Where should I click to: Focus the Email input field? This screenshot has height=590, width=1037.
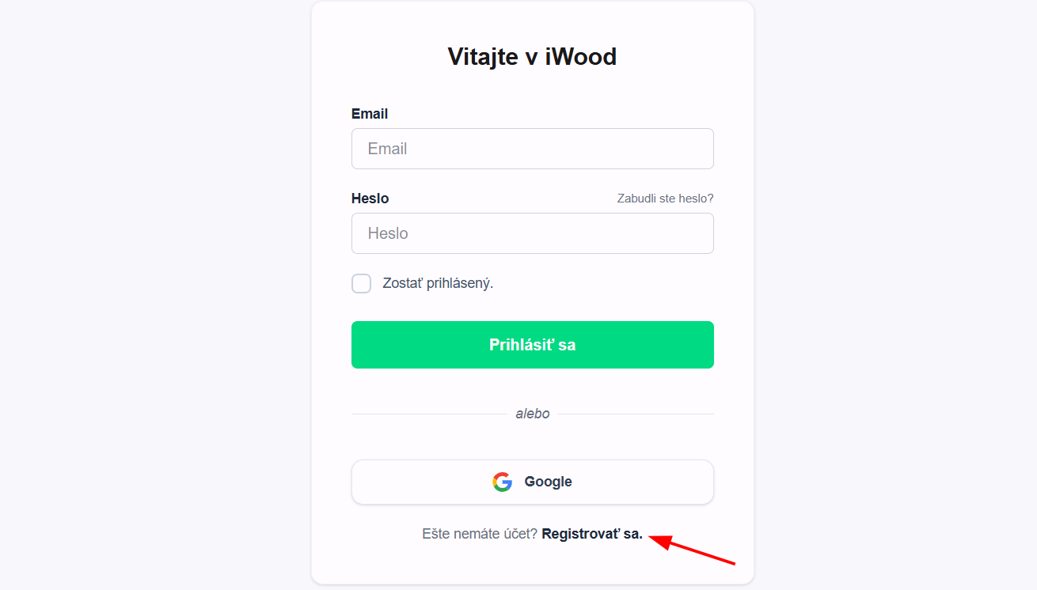coord(532,149)
